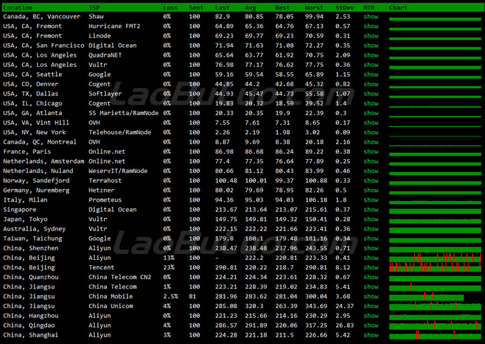Click Qingdao Aliyun latency chart
Screen dimensions: 485x344
click(435, 326)
